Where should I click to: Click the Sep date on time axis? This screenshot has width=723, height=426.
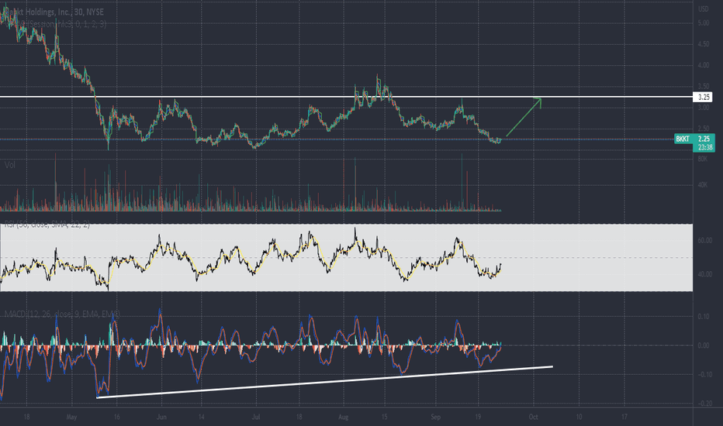coord(435,417)
